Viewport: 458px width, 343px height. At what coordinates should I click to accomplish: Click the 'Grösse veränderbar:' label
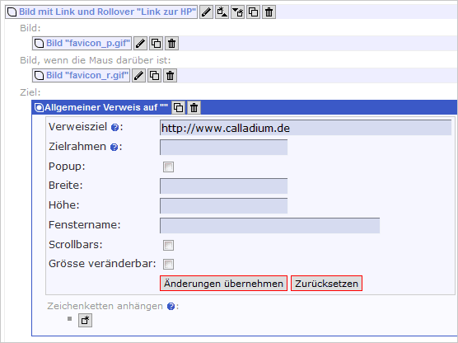[102, 264]
